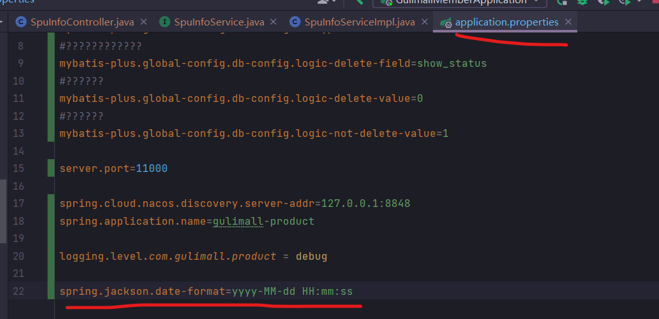Select the SpuInfoServiceImpl.java tab
659x319 pixels.
[x=360, y=22]
